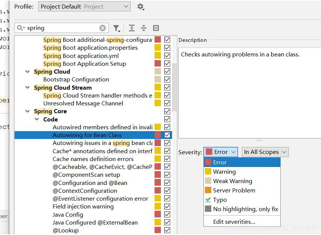Collapse the Spring Core tree node
The width and height of the screenshot is (321, 235).
(28, 111)
